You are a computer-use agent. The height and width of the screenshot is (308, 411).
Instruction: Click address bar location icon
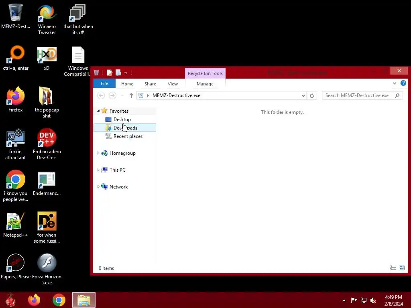pos(141,95)
